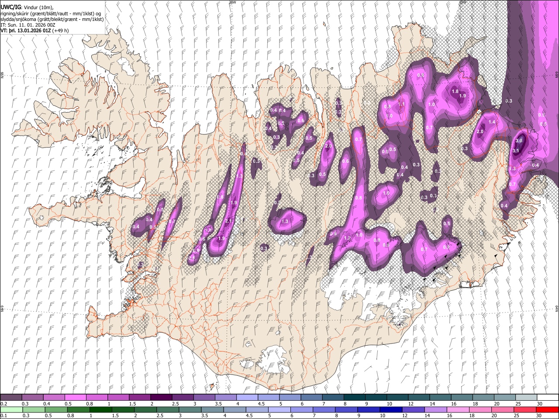This screenshot has width=559, height=419.
Task: Click the 2.1 snowfall value on the map
Action: pos(228,221)
